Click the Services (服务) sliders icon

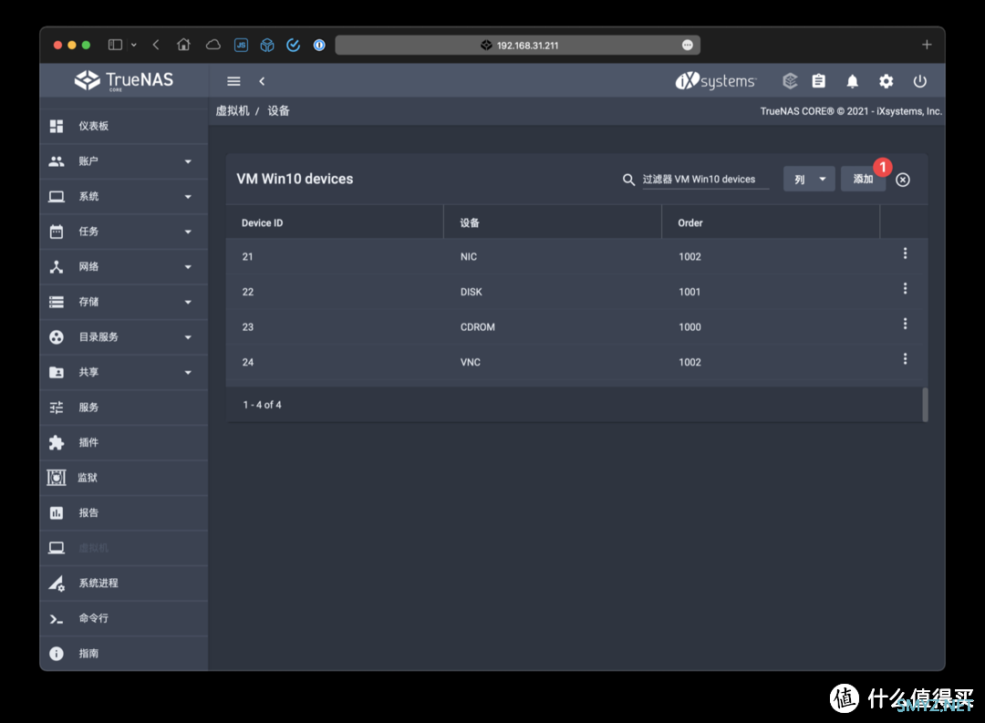[x=57, y=408]
